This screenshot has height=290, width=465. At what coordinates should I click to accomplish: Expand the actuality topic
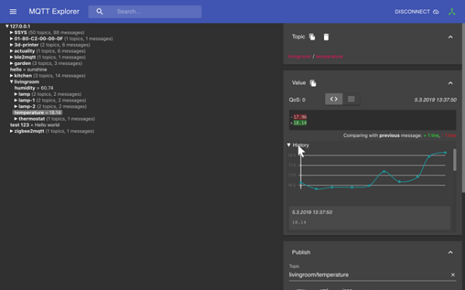click(x=12, y=51)
